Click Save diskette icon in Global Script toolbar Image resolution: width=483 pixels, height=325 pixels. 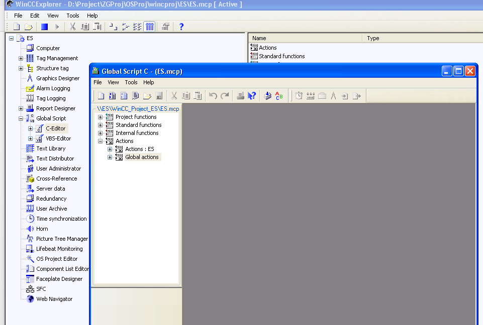tap(159, 96)
